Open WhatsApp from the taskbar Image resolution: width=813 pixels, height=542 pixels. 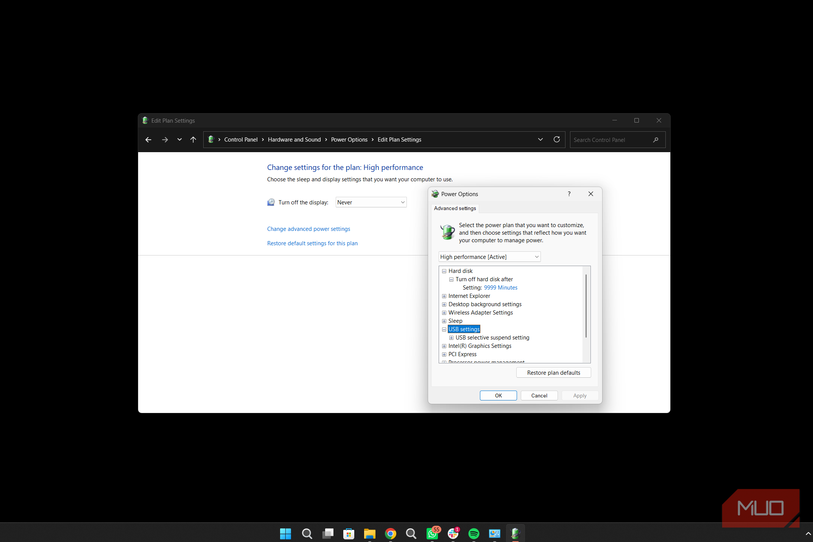tap(432, 534)
